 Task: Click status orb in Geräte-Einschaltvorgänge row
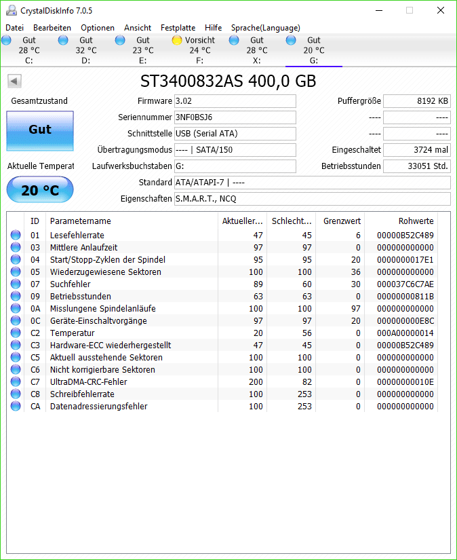(16, 320)
